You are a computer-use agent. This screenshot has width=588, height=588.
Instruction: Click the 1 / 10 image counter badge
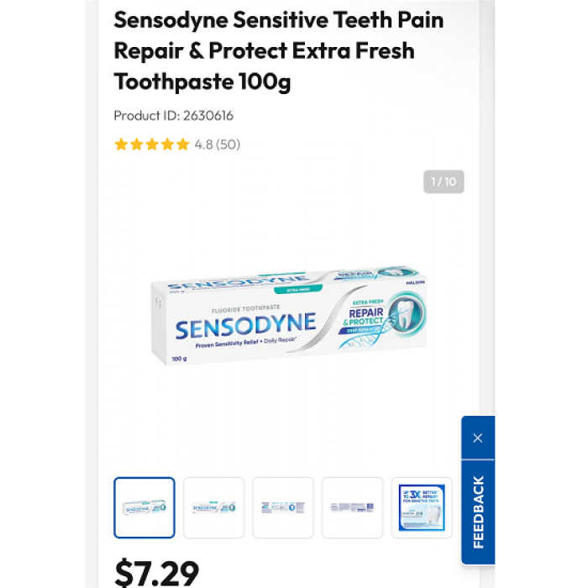444,182
